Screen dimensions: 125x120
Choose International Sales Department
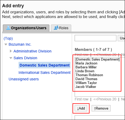point(45,73)
